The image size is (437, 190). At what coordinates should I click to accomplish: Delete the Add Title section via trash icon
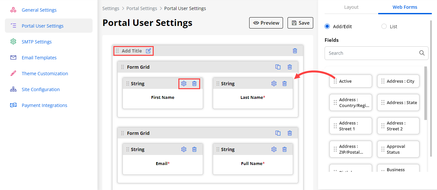[295, 51]
